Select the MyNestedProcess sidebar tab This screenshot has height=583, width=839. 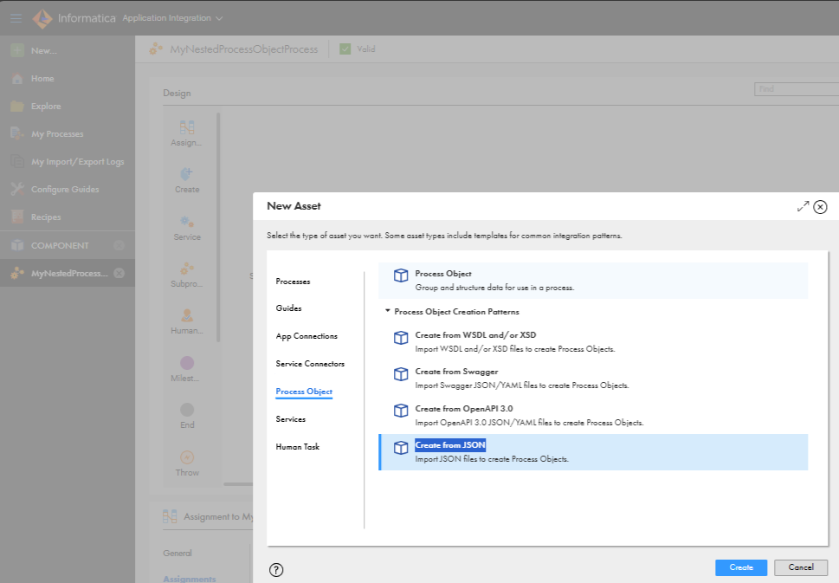coord(69,273)
